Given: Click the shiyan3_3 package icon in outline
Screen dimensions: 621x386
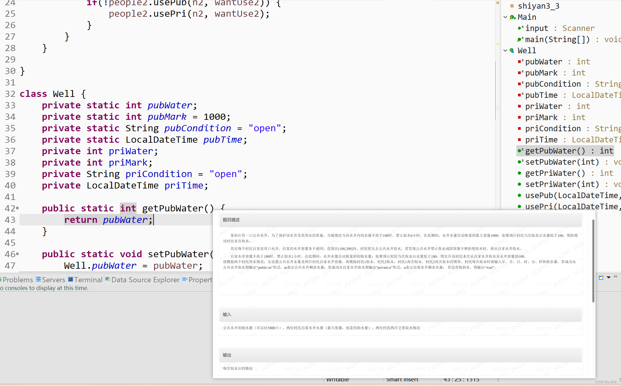Looking at the screenshot, I should (512, 6).
